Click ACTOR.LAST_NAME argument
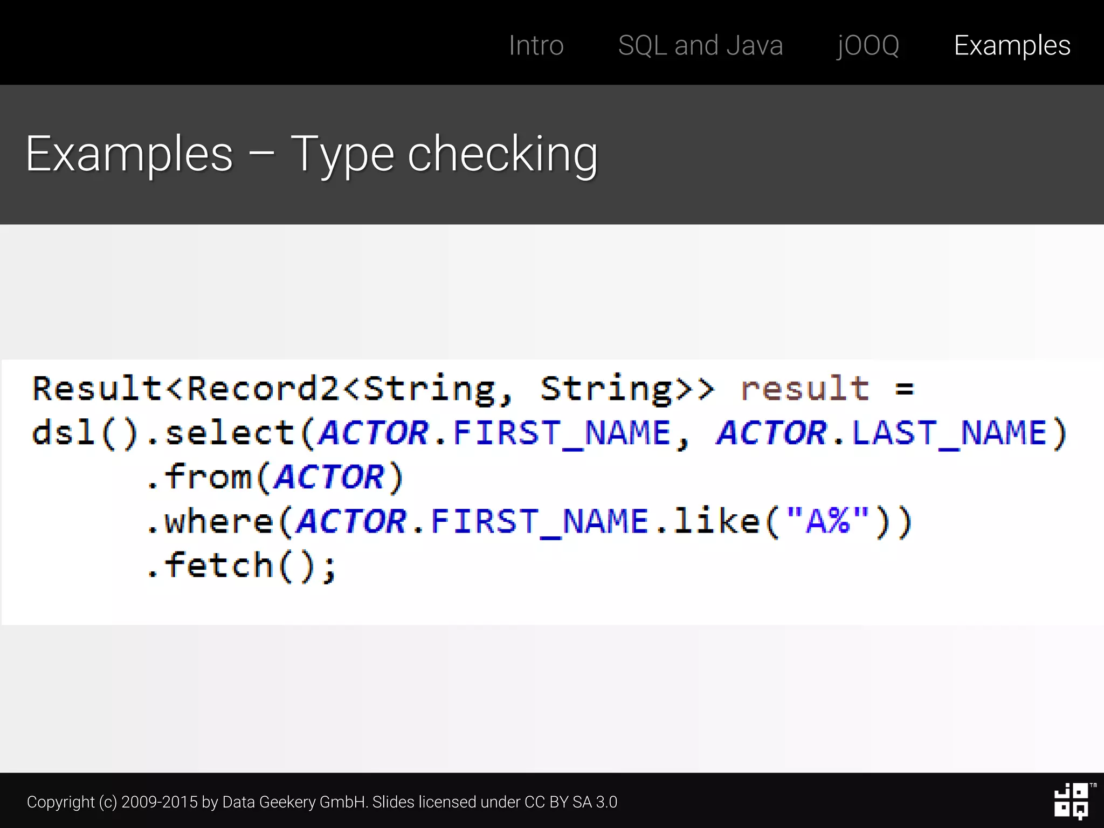Screen dimensions: 1104x828 click(882, 433)
